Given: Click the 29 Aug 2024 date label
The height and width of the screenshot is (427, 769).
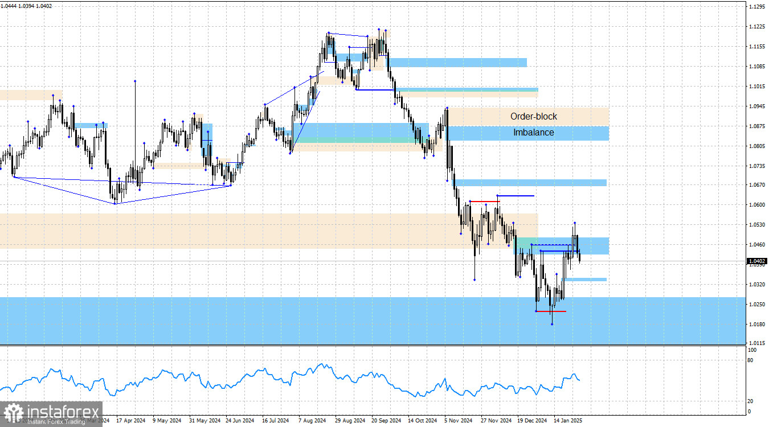Looking at the screenshot, I should point(350,421).
